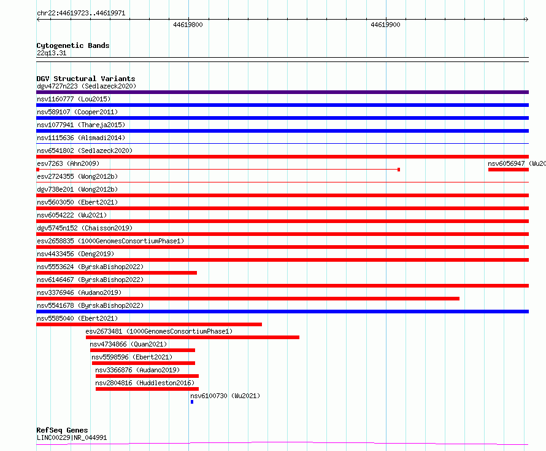Select the nsv1160777 (Lou2015) blue bar
This screenshot has height=451, width=546.
coord(282,105)
